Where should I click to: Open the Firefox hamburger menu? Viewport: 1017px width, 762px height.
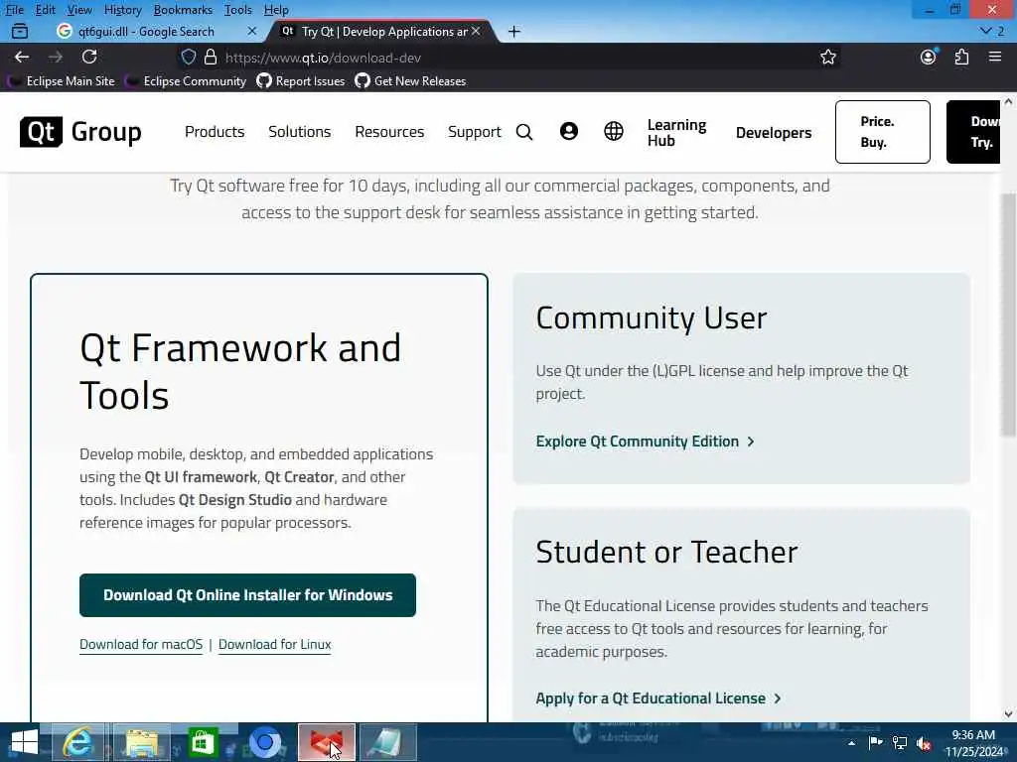tap(995, 57)
